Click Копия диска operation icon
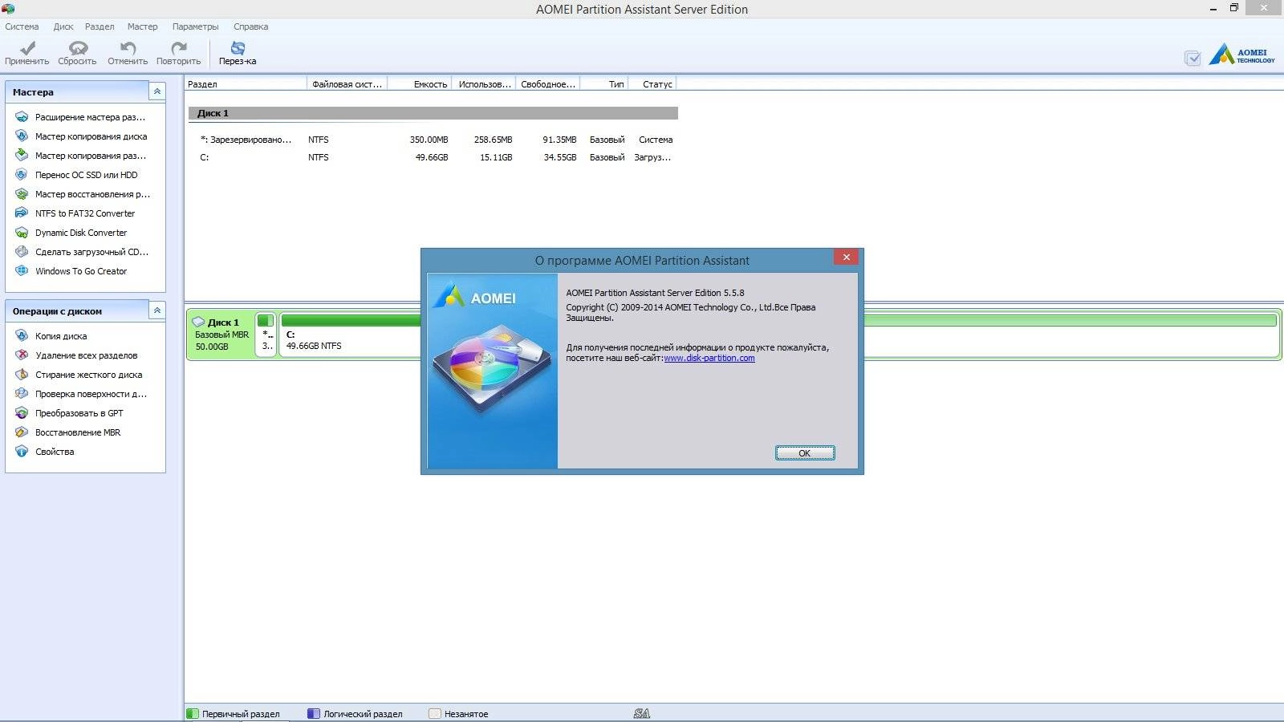The width and height of the screenshot is (1284, 722). pos(22,336)
